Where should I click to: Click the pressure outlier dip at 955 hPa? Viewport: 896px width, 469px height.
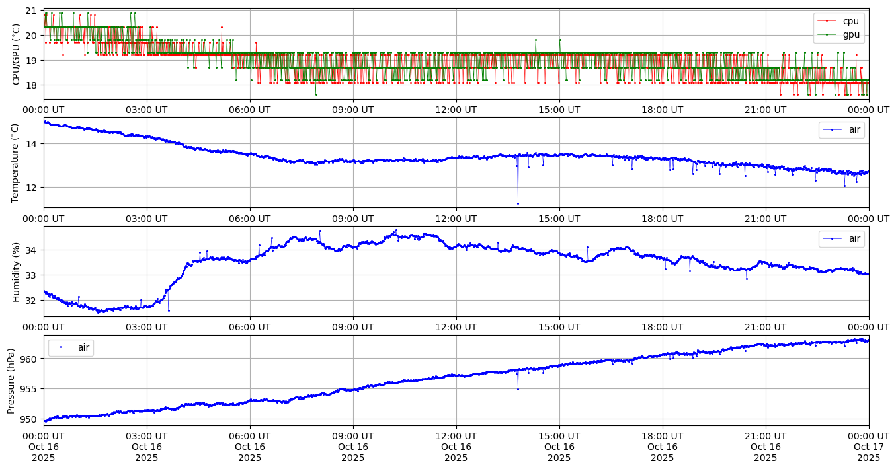[x=518, y=389]
